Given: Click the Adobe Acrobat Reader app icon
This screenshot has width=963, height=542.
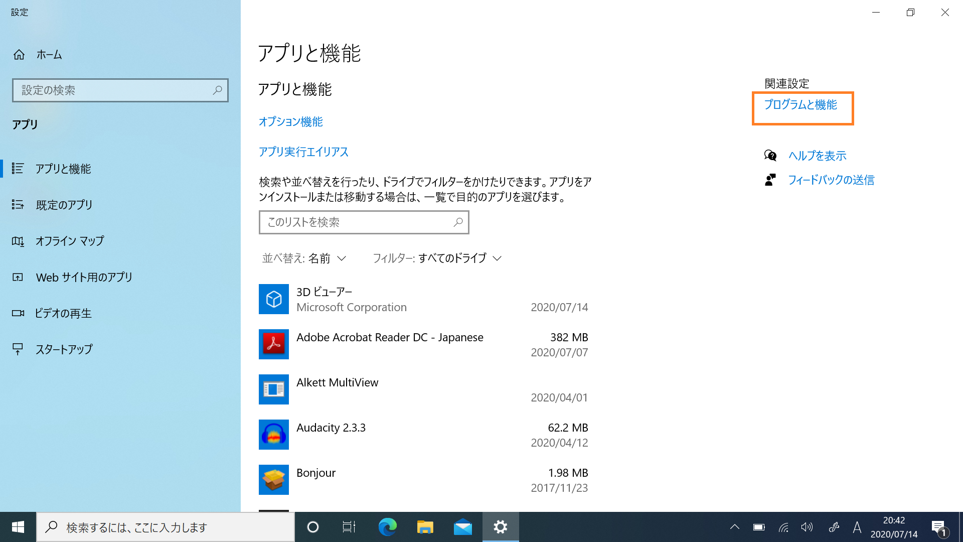Looking at the screenshot, I should (273, 344).
